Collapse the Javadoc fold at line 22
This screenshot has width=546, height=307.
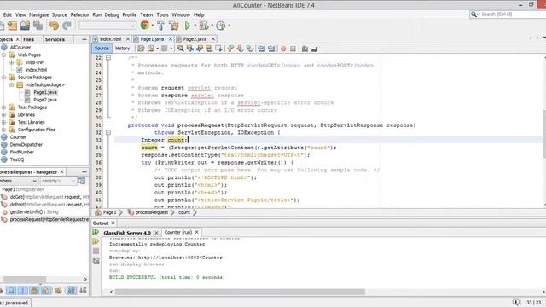pyautogui.click(x=108, y=57)
